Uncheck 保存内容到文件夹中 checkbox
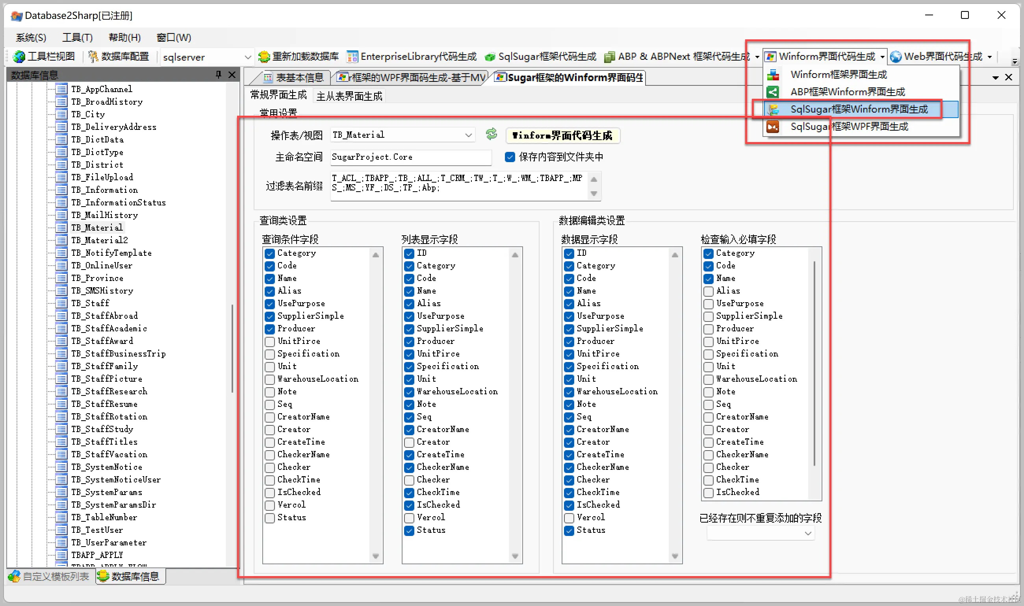Viewport: 1024px width, 606px height. click(x=510, y=157)
